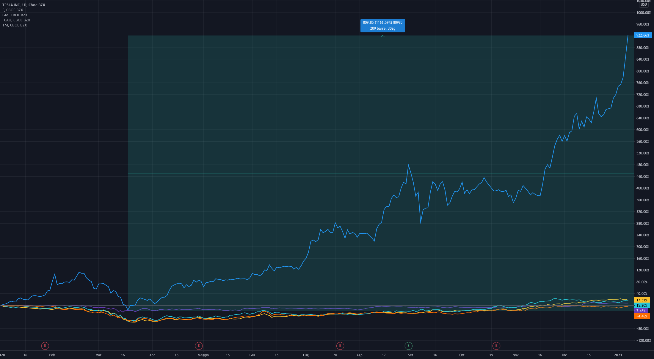654x359 pixels.
Task: Open the USD currency selector
Action: [644, 4]
